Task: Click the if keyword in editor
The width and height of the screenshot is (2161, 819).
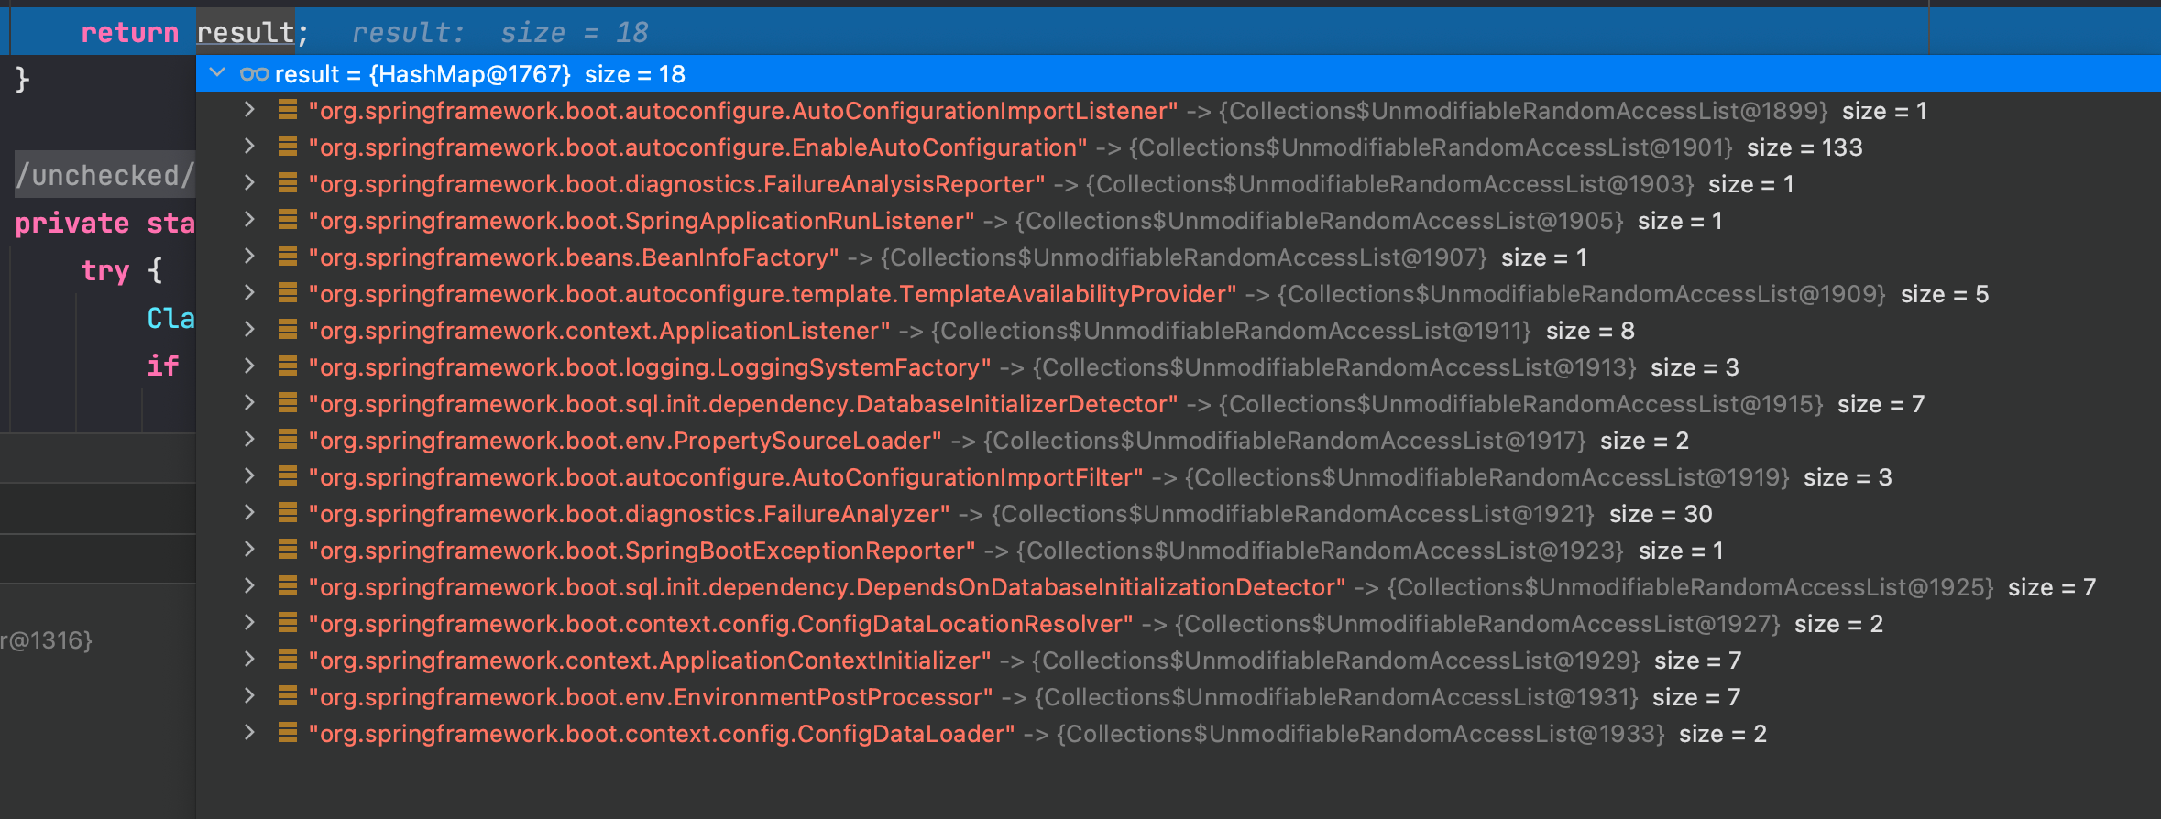Action: 163,366
